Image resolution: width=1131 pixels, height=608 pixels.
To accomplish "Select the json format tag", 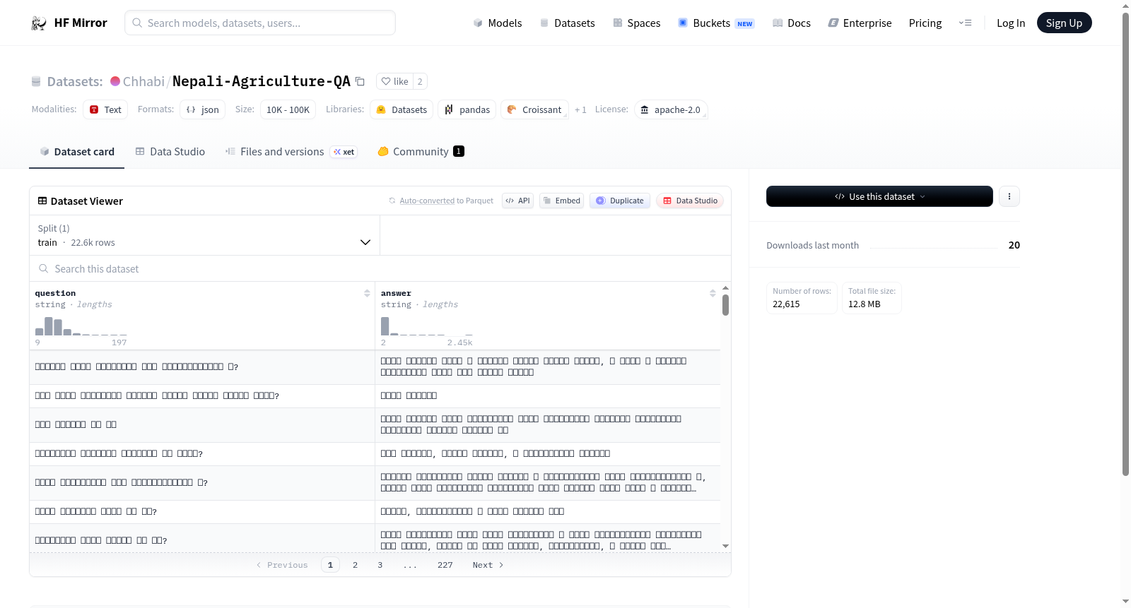I will click(202, 109).
